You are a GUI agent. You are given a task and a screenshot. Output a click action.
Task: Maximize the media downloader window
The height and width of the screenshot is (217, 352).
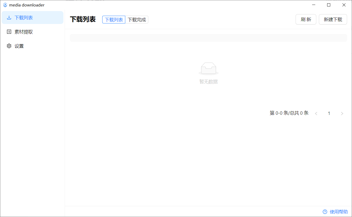[x=329, y=5]
